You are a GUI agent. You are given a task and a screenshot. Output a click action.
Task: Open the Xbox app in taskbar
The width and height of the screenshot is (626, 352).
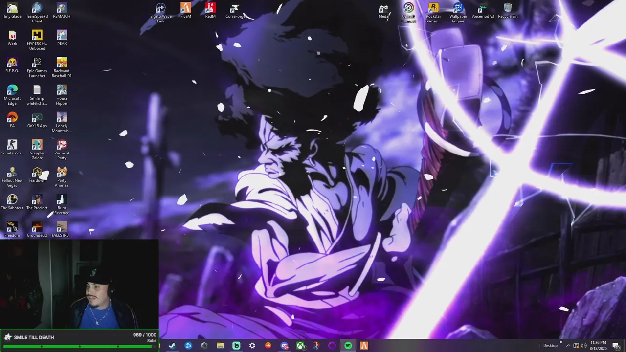point(300,346)
